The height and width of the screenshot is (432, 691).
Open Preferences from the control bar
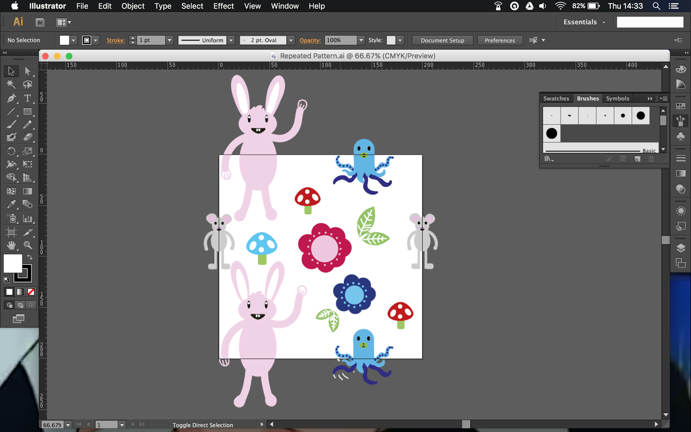pyautogui.click(x=500, y=40)
